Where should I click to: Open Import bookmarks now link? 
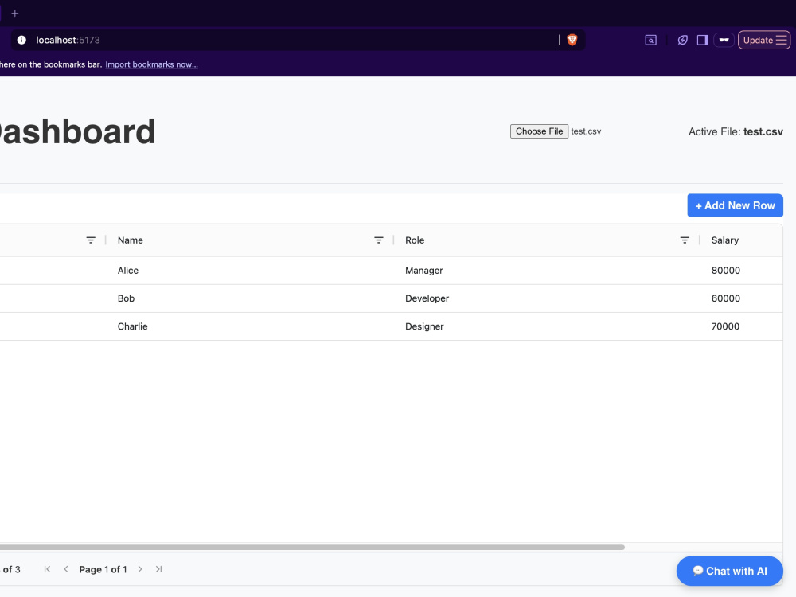coord(151,64)
